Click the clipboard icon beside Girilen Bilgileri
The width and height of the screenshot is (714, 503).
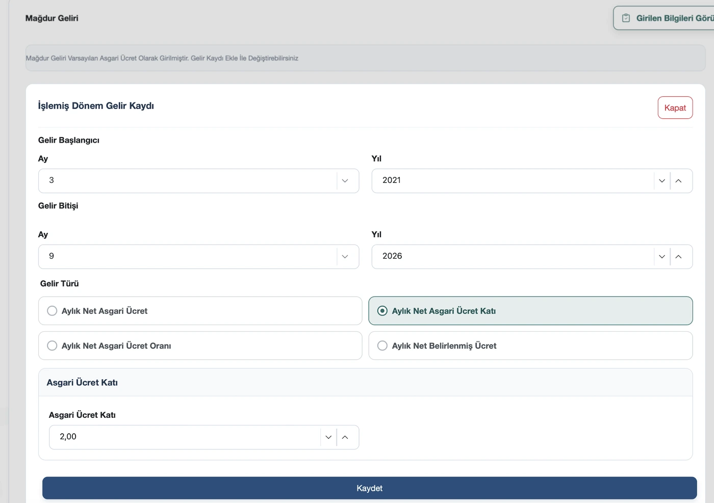626,18
